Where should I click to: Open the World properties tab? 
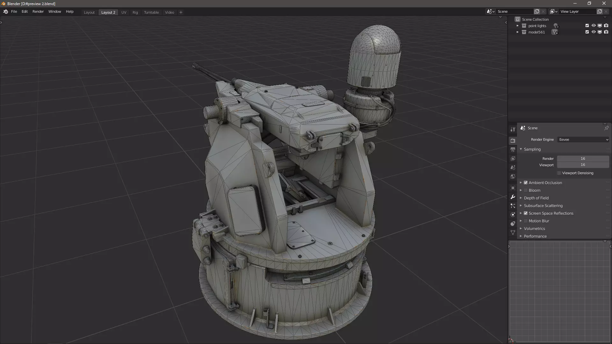point(513,176)
